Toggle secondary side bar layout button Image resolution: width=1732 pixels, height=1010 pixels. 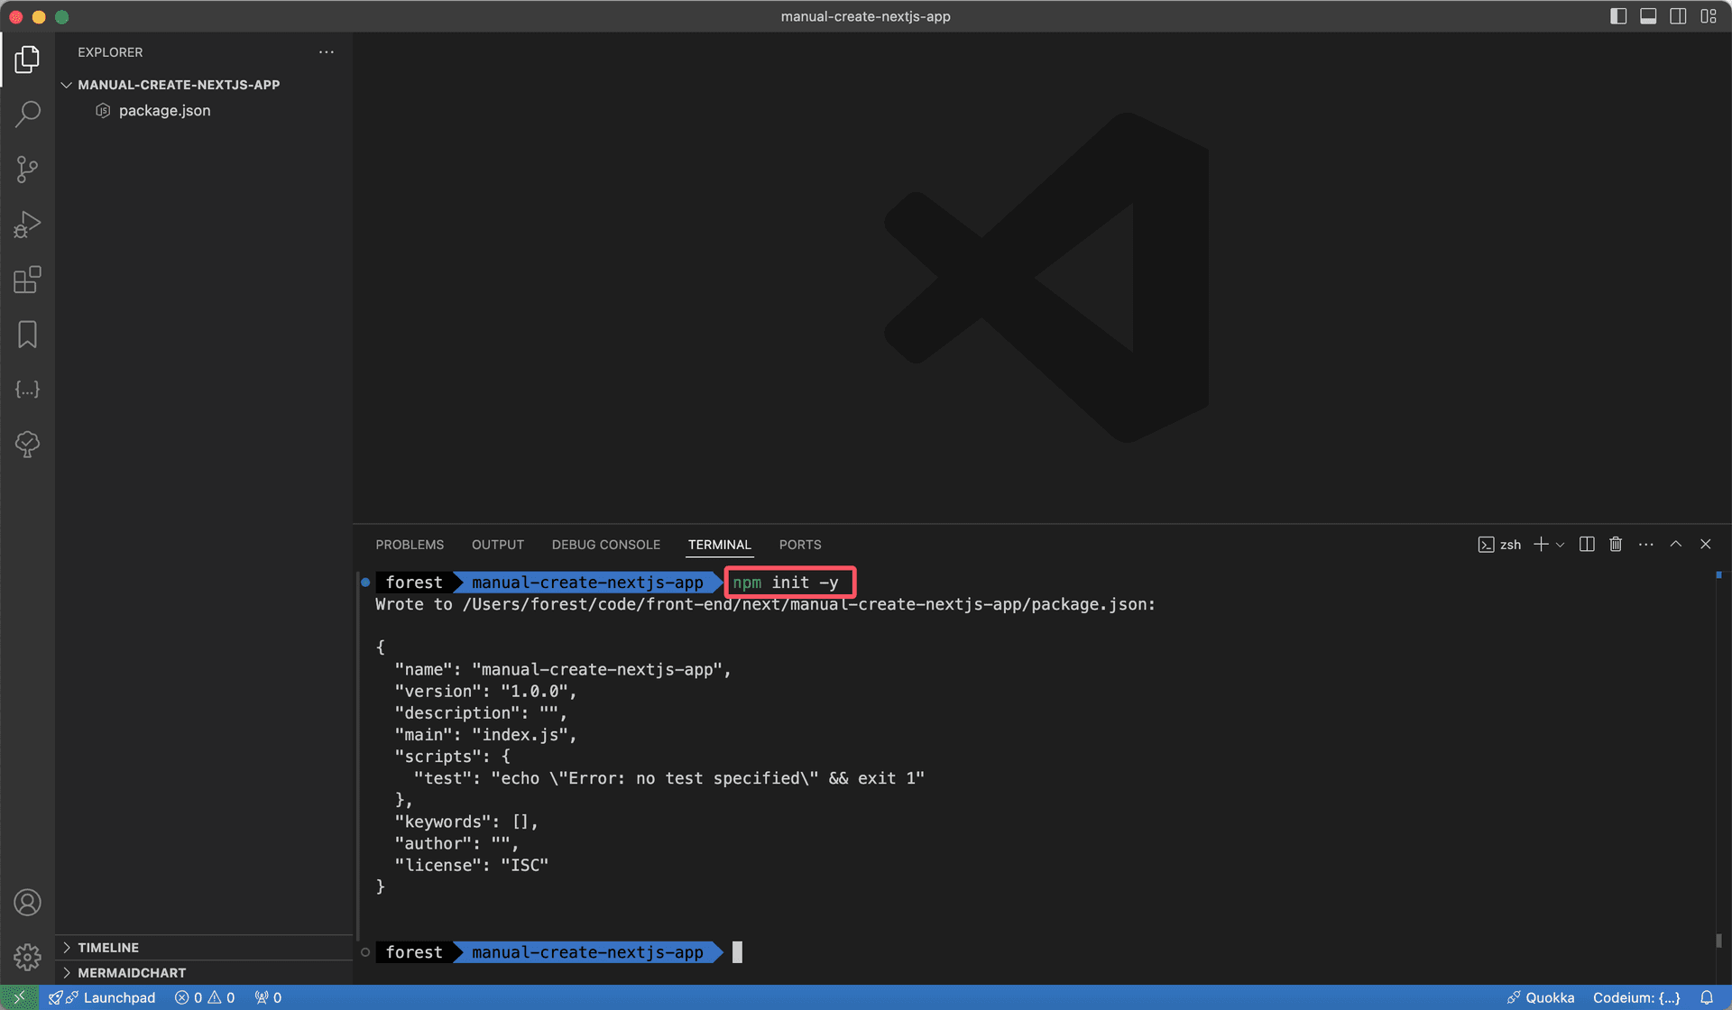[1678, 16]
